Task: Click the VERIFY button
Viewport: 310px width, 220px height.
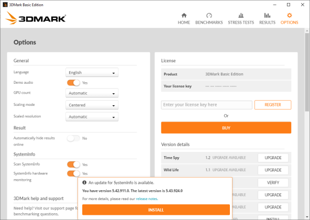Action: coord(273,182)
